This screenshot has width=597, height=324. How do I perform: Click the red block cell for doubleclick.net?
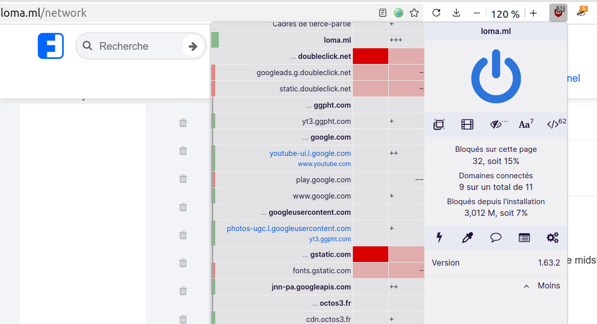[x=370, y=56]
